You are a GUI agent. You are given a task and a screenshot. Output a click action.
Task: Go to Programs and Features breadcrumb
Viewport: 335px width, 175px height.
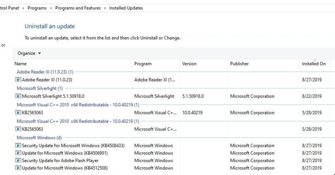pos(78,8)
